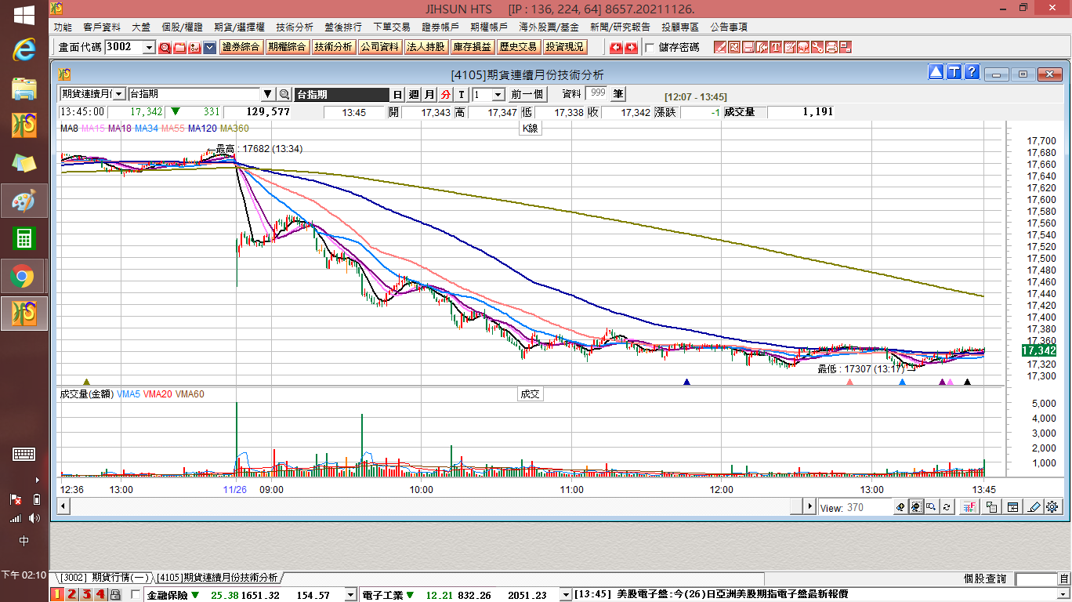Expand the dropdown arrow before 電子工業
This screenshot has width=1072, height=602.
351,595
